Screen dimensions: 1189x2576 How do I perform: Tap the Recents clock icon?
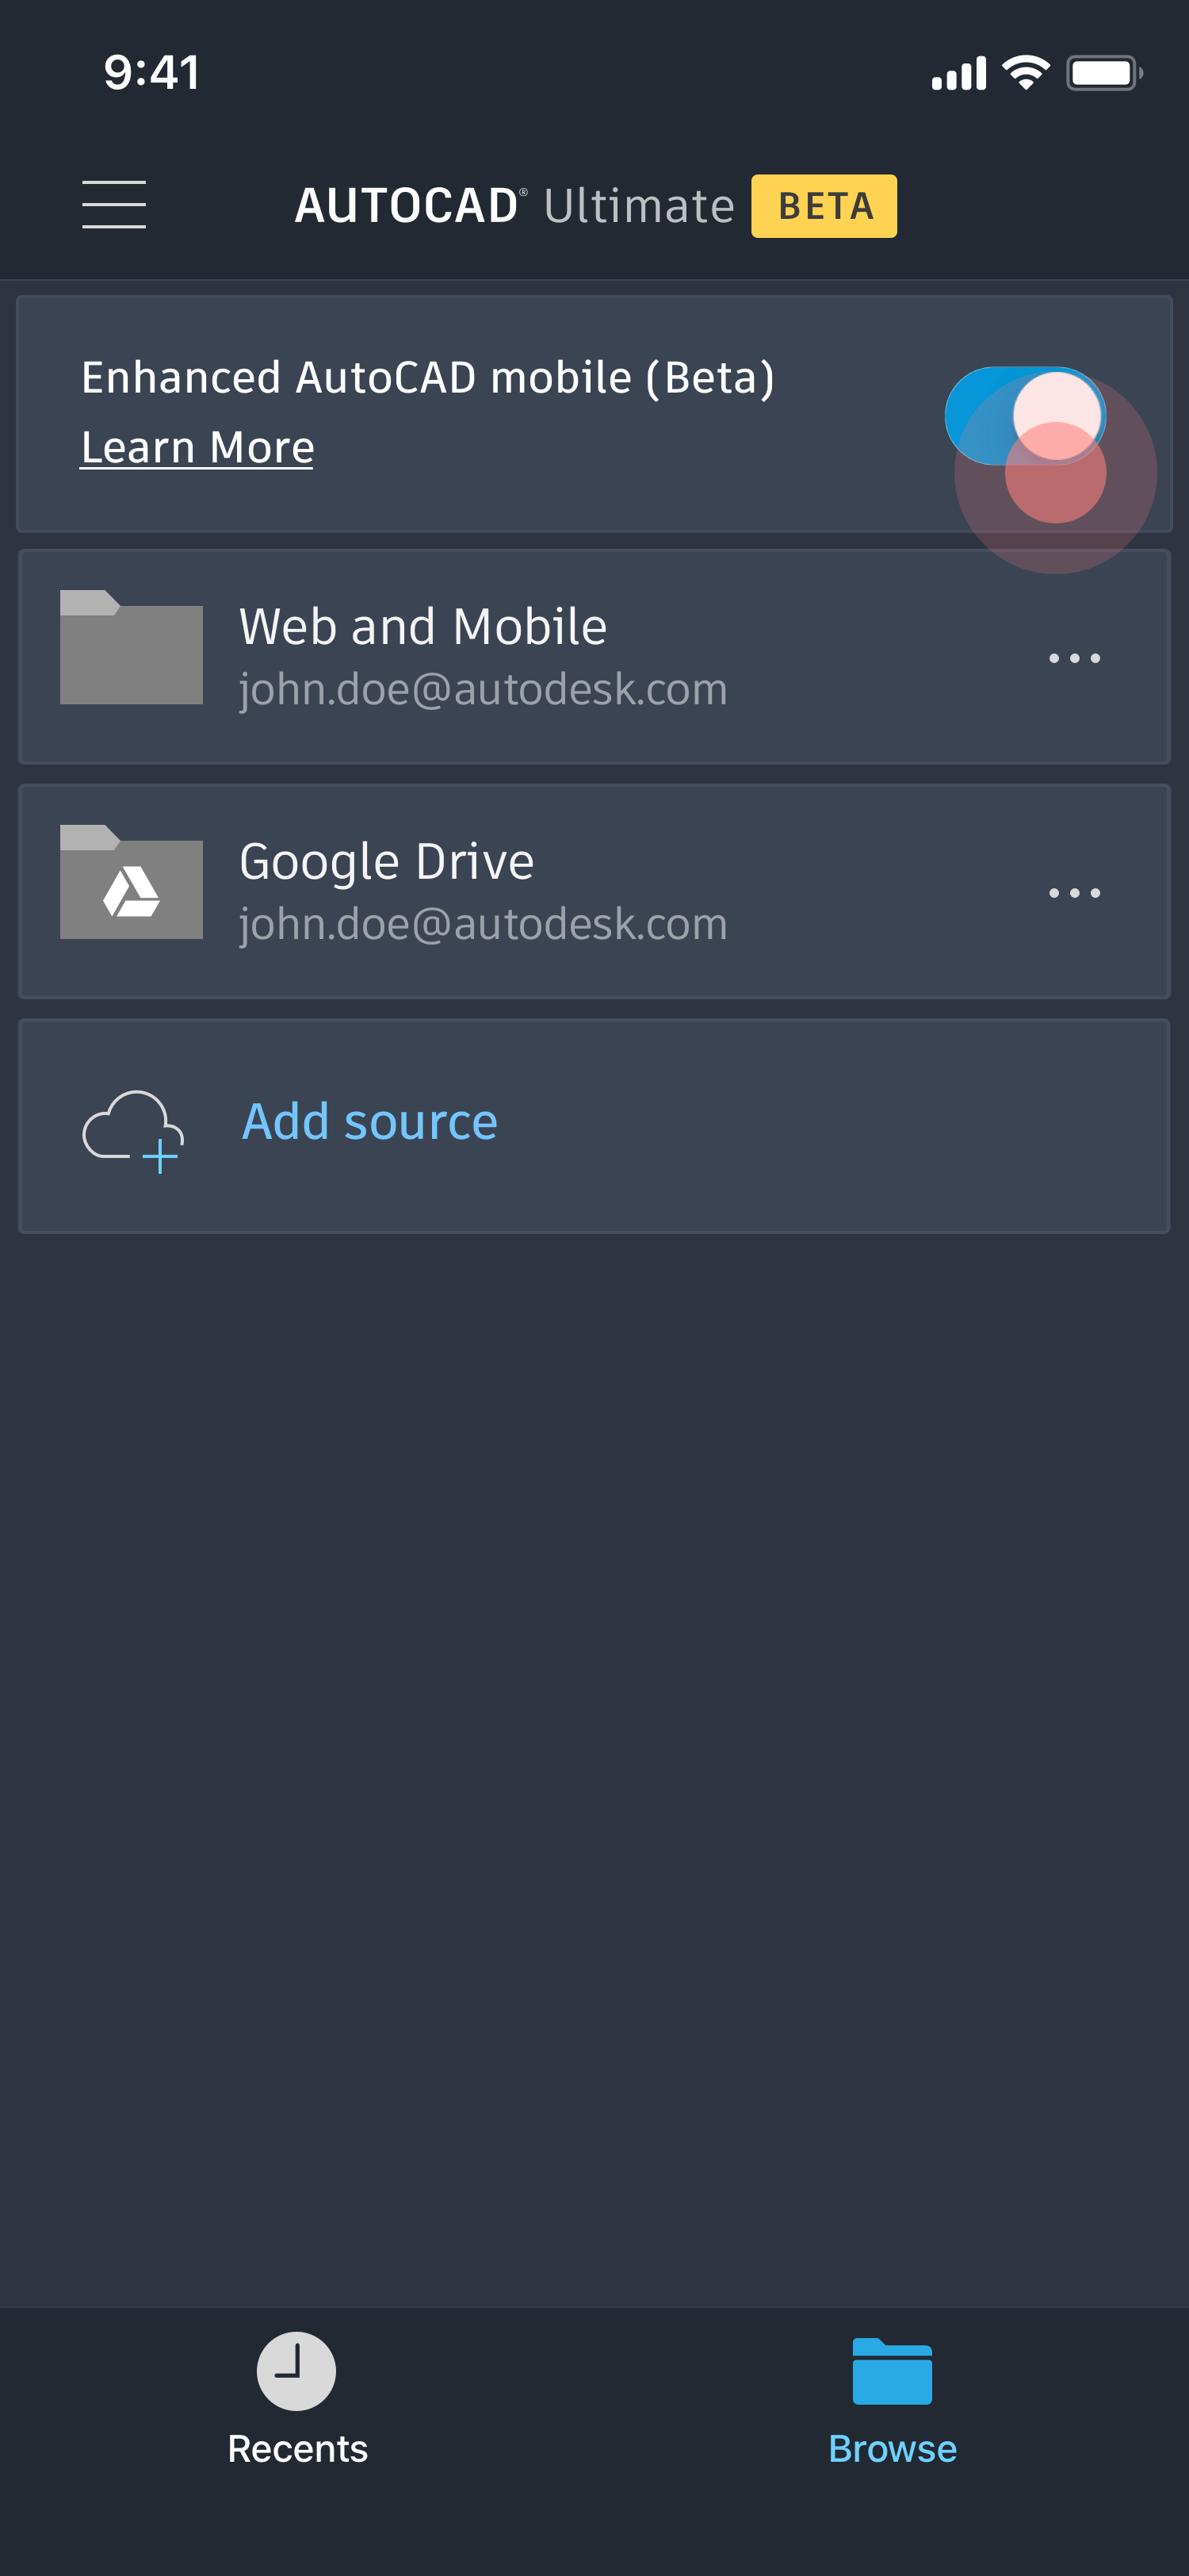tap(296, 2370)
